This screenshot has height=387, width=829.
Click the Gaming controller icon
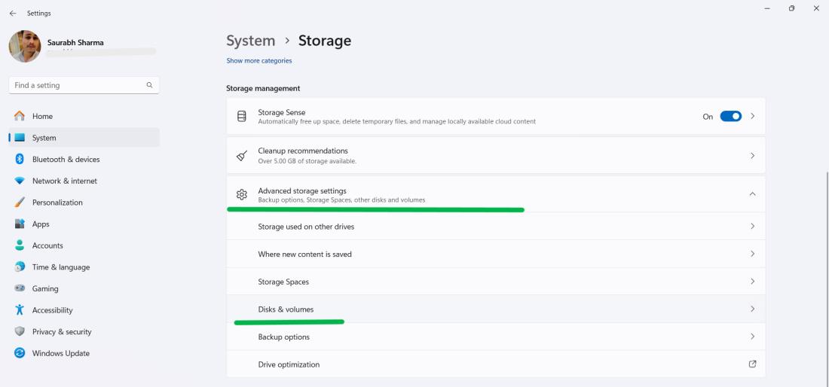pos(20,288)
